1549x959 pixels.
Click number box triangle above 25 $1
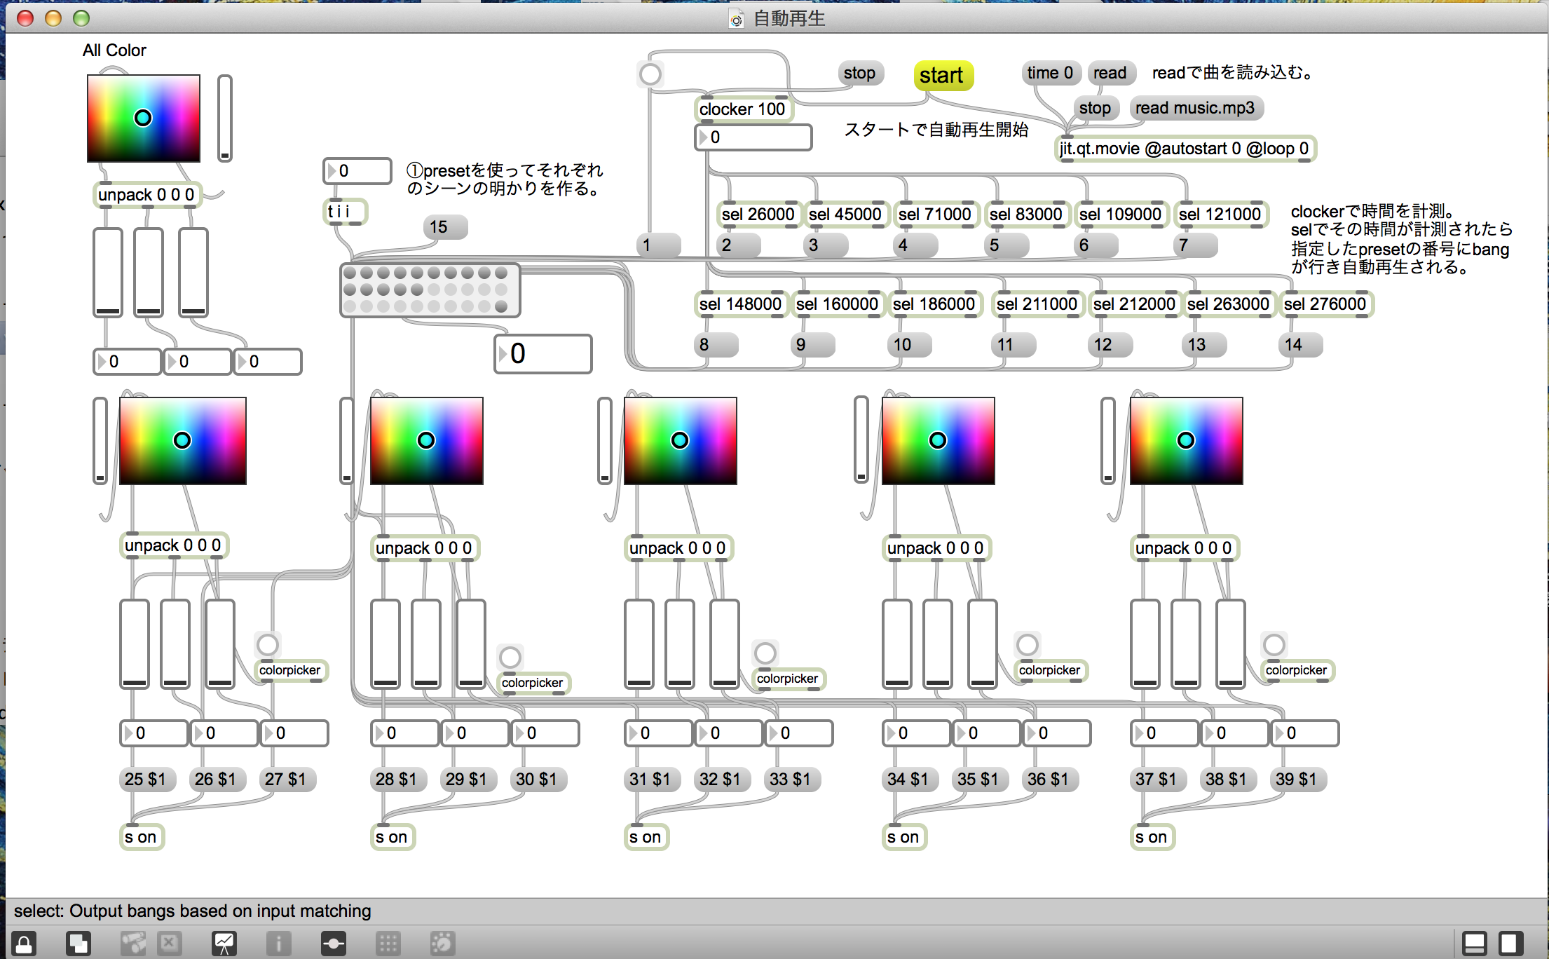coord(128,733)
